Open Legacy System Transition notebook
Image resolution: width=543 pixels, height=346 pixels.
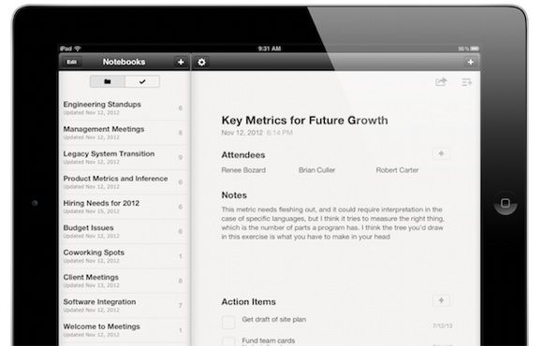pyautogui.click(x=124, y=157)
